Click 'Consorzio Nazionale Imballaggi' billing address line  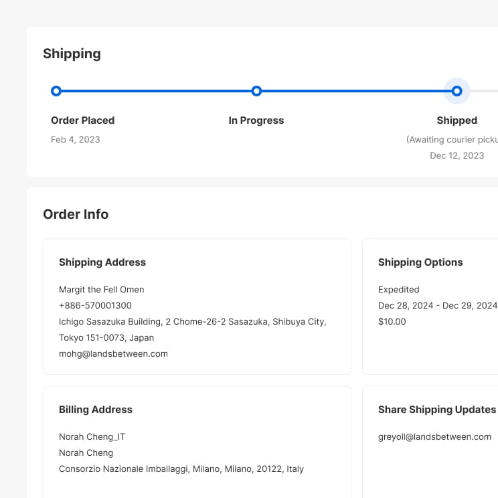[x=181, y=469]
